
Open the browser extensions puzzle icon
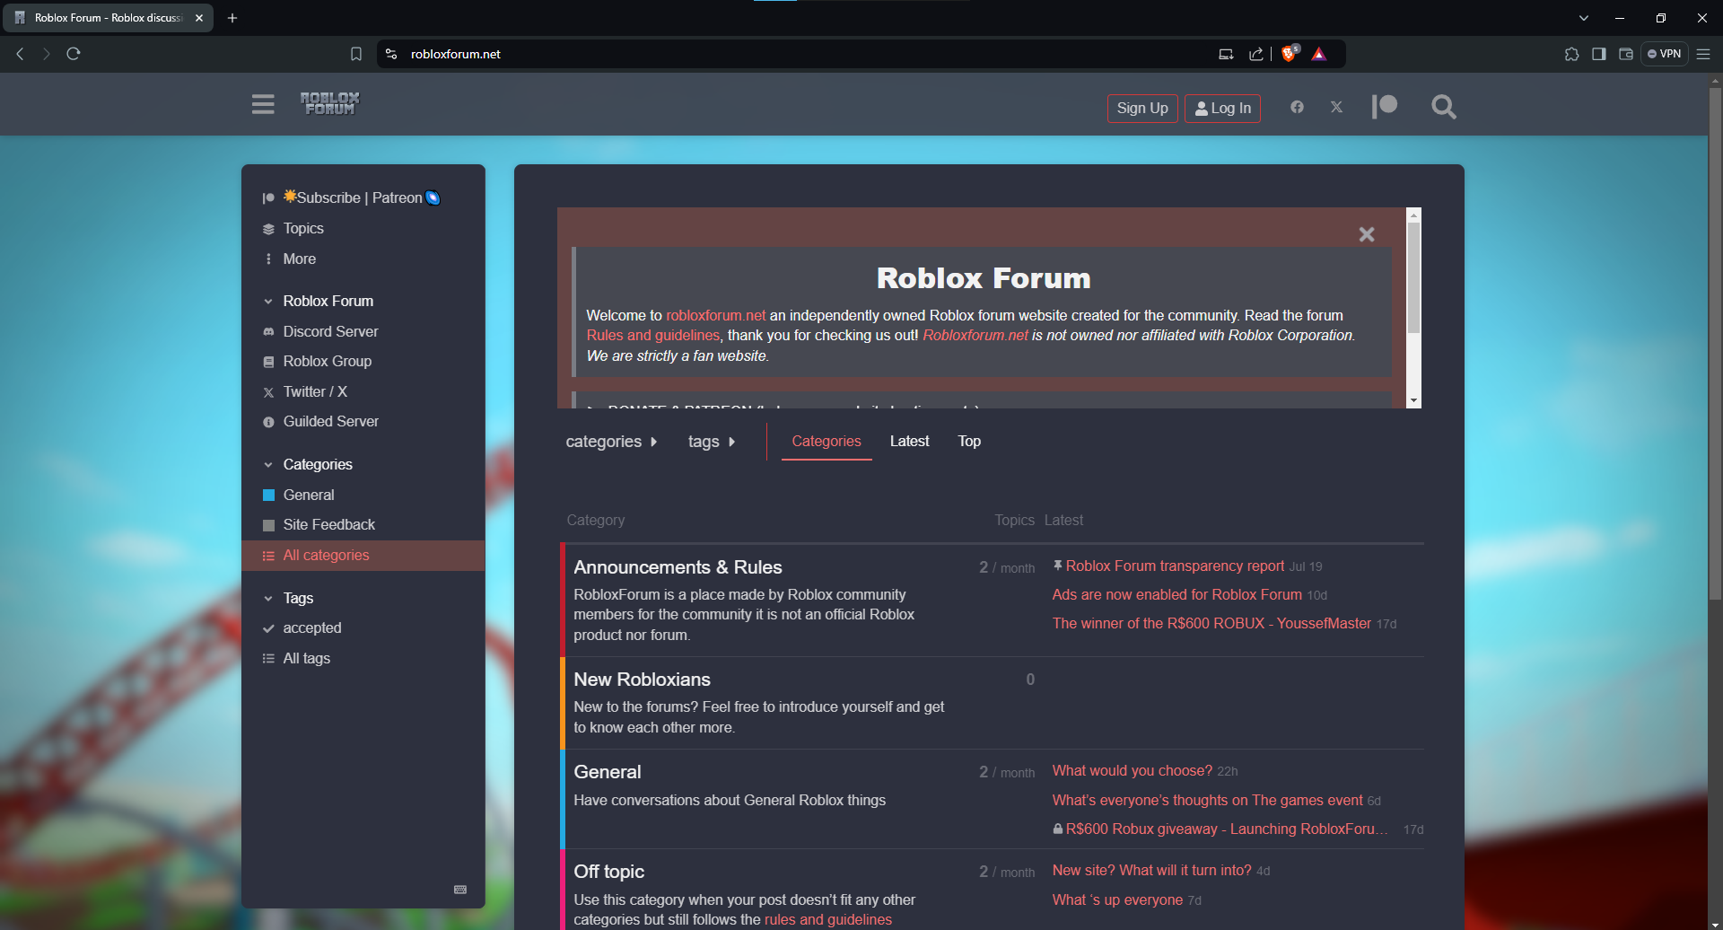[1571, 54]
